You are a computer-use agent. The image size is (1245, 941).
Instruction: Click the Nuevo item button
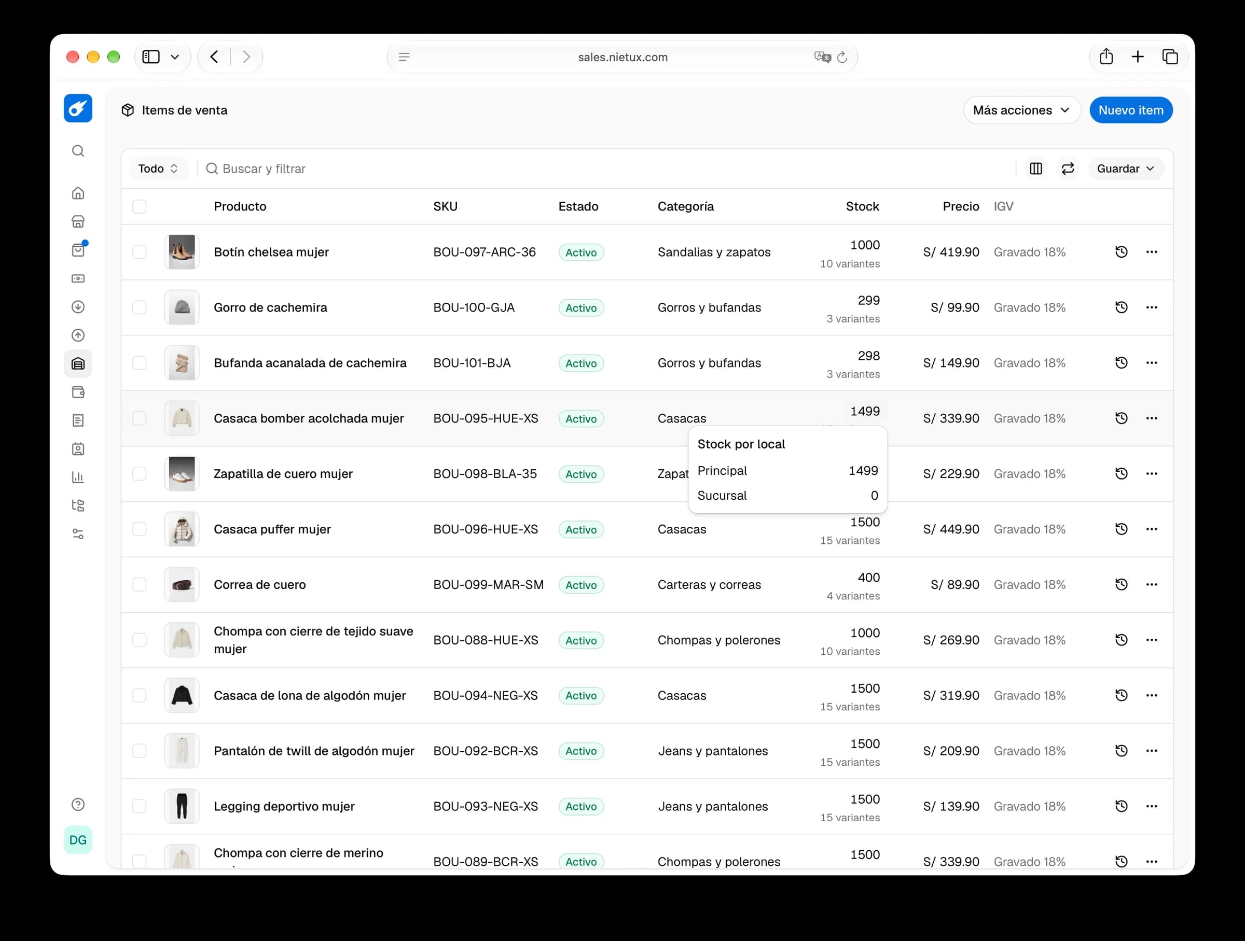click(1131, 110)
